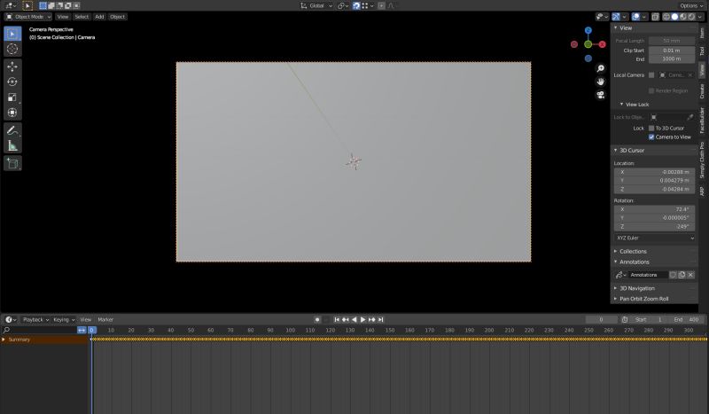The image size is (709, 414).
Task: Click the blue Z axis gizmo ball
Action: tap(588, 30)
